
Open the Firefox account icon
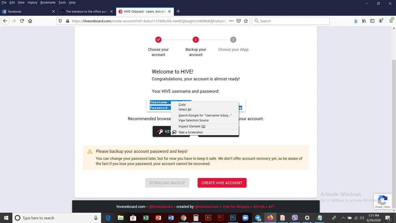click(381, 21)
